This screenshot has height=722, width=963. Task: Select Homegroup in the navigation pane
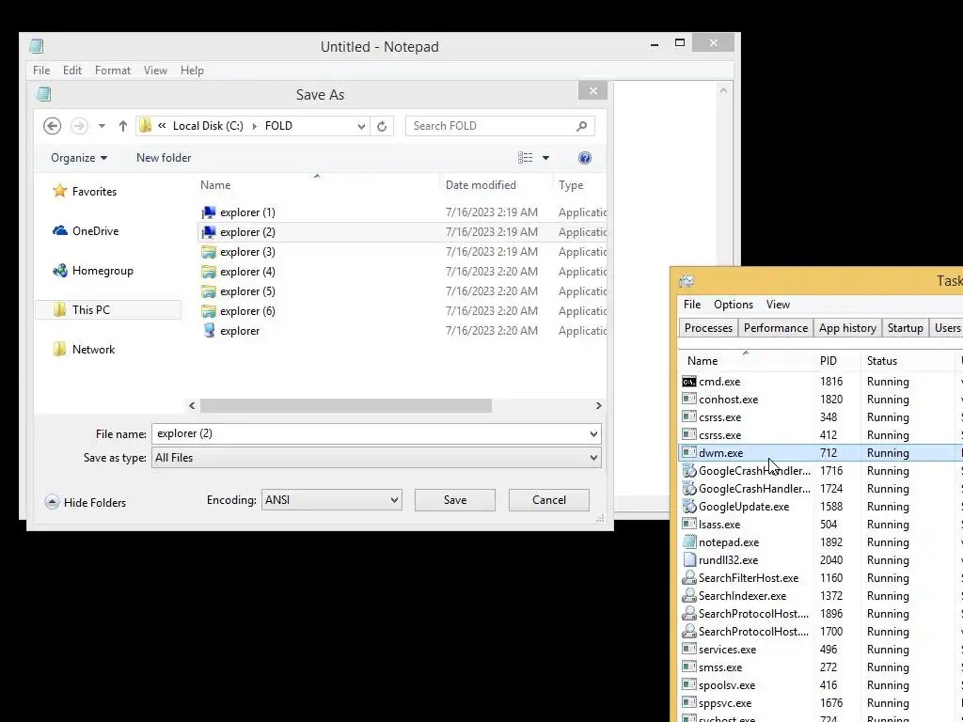pos(103,271)
